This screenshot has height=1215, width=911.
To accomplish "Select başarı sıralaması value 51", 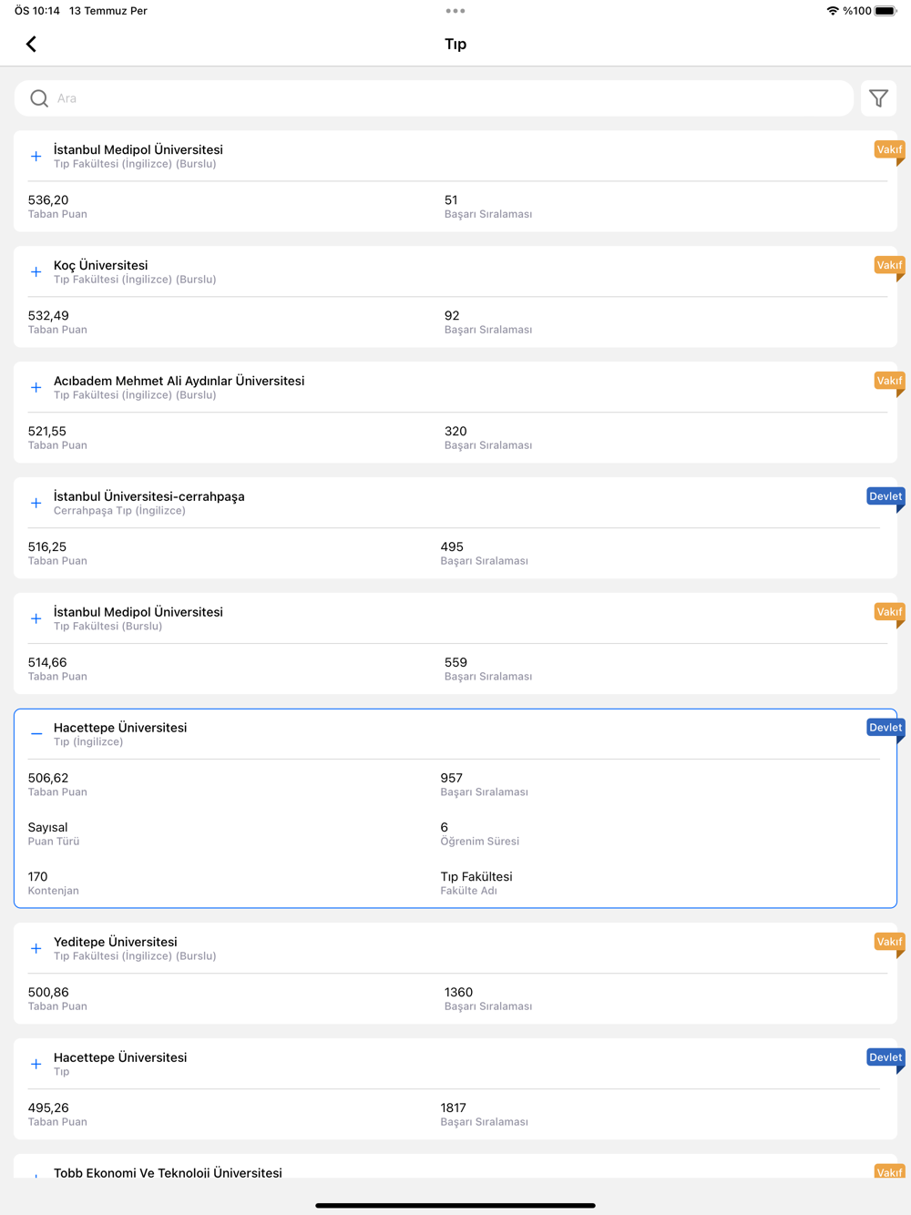I will coord(451,200).
